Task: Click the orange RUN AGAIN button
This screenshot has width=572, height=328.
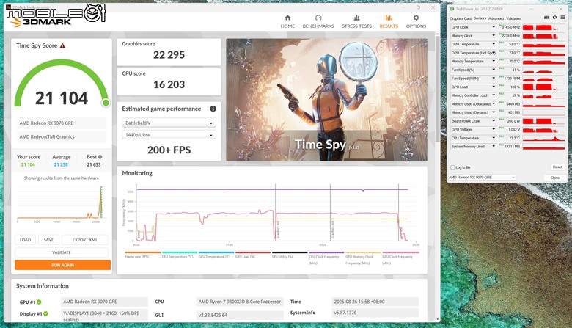Action: 63,265
